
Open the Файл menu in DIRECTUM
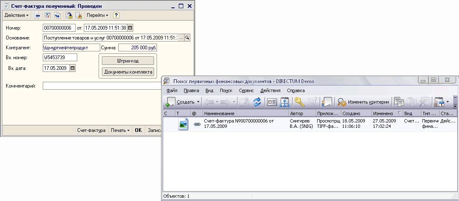tap(172, 90)
